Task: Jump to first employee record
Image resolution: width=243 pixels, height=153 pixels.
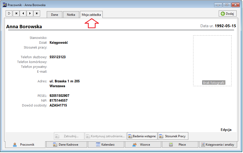Action: 16,13
